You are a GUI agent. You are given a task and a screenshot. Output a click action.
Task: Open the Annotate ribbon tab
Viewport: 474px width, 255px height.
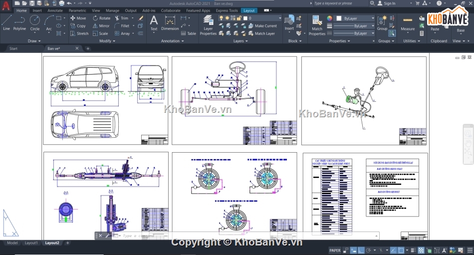pyautogui.click(x=55, y=10)
